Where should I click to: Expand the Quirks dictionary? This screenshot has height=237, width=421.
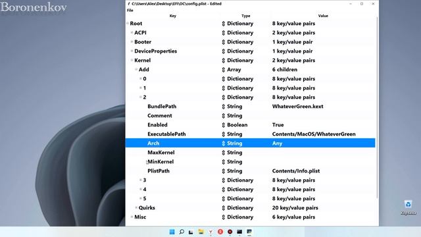coord(136,208)
